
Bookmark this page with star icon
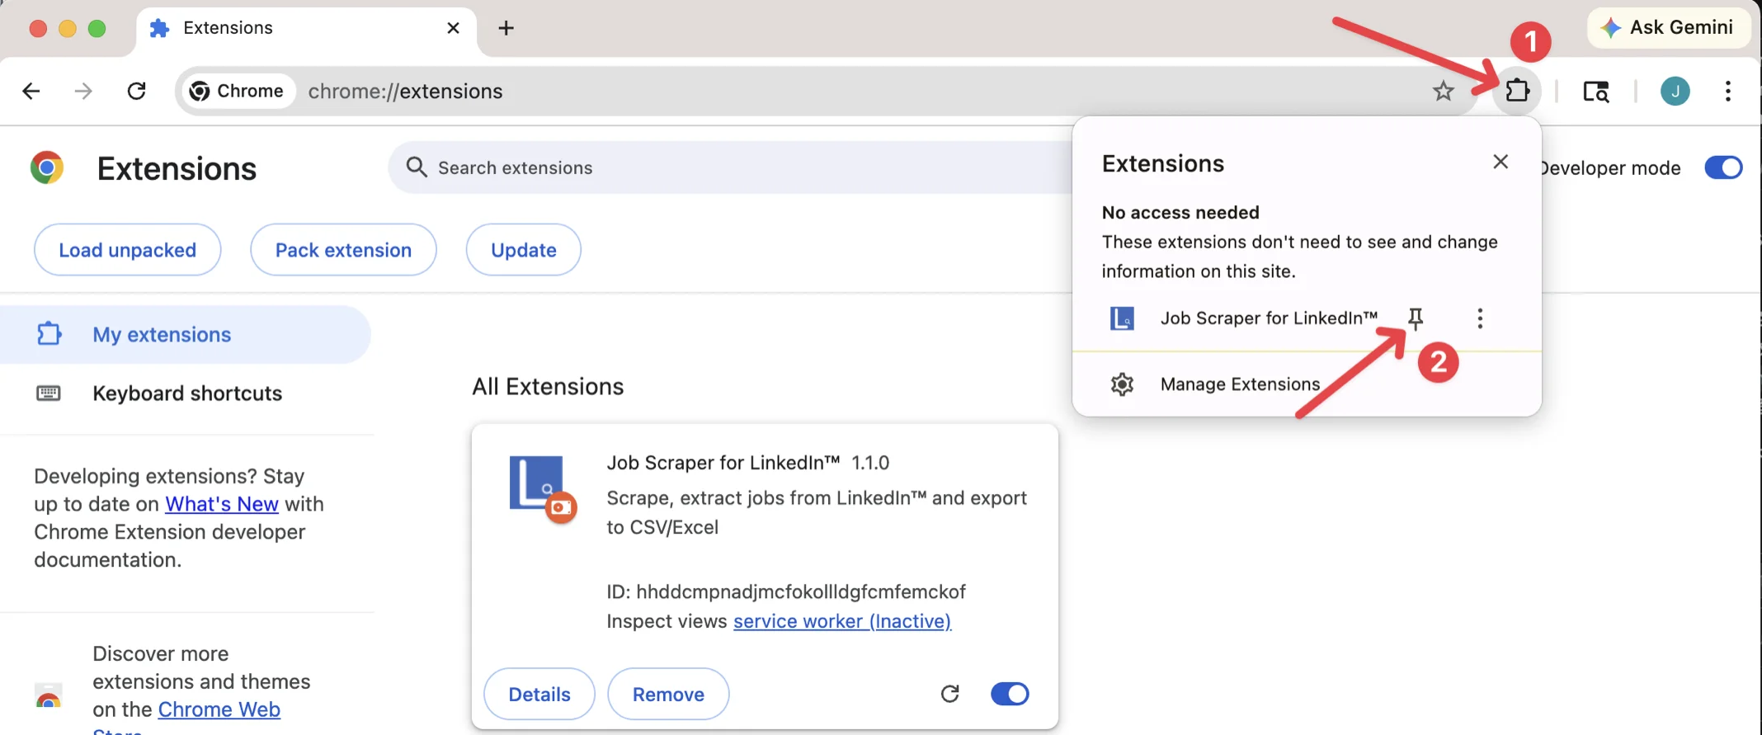coord(1443,91)
